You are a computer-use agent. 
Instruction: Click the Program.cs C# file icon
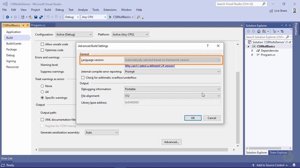(x=258, y=55)
